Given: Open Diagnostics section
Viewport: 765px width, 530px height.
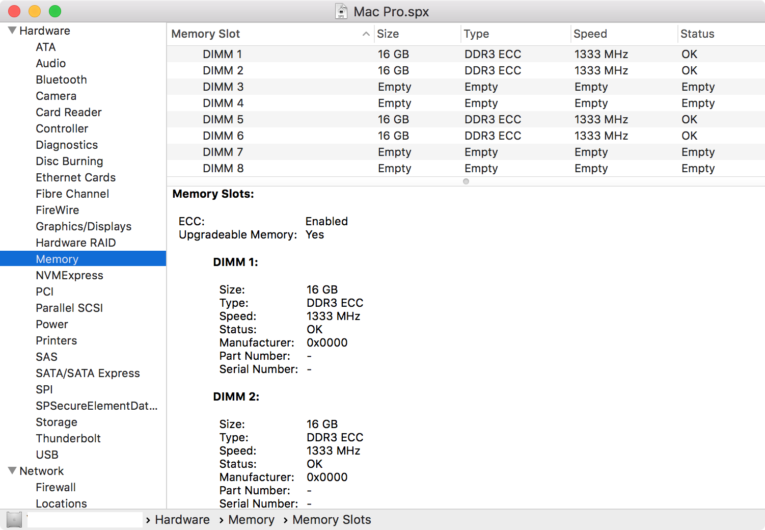Looking at the screenshot, I should 67,145.
